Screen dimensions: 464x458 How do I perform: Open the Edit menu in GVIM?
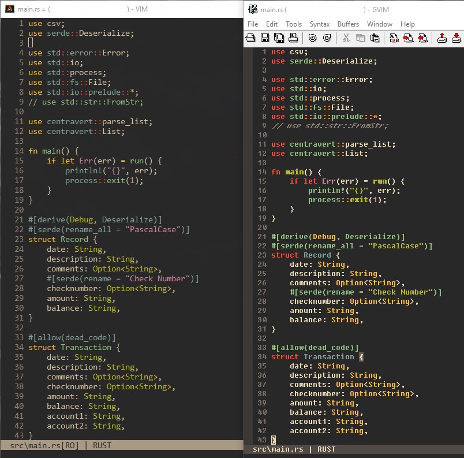(x=271, y=24)
